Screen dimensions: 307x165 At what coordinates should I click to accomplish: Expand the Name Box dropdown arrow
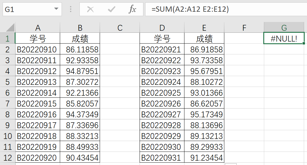[56, 9]
